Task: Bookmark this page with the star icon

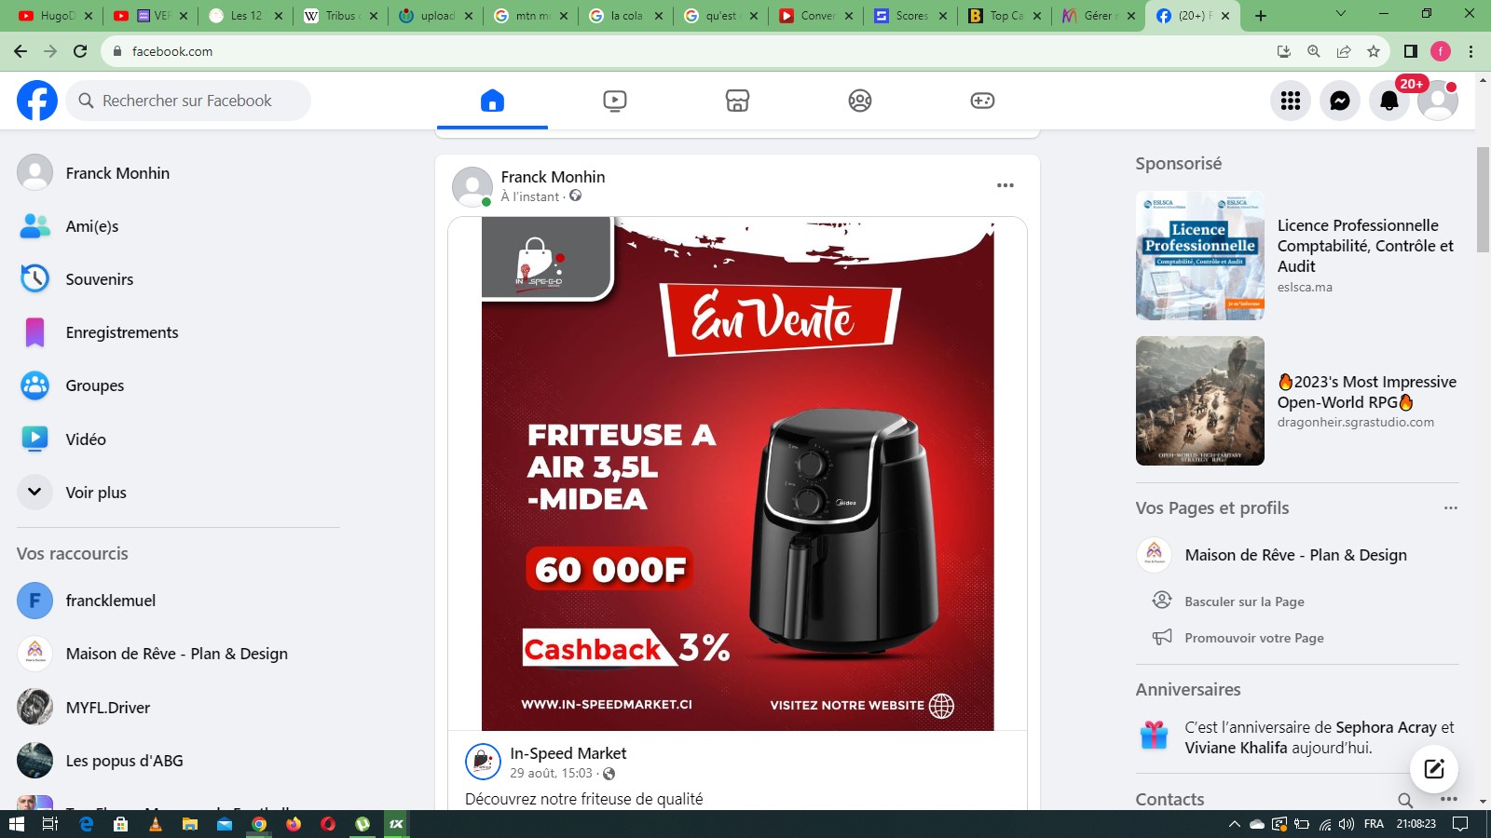Action: (x=1373, y=51)
